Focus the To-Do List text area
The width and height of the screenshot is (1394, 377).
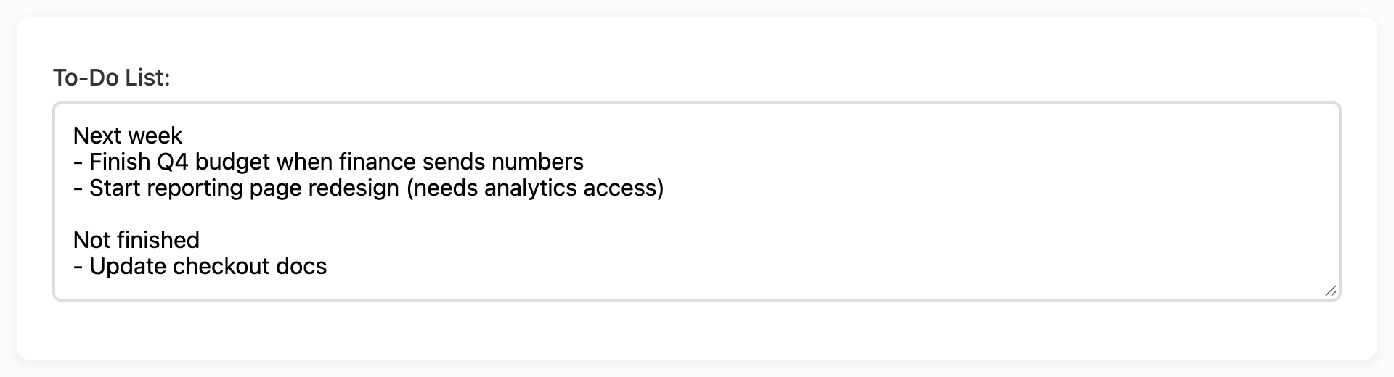point(696,202)
